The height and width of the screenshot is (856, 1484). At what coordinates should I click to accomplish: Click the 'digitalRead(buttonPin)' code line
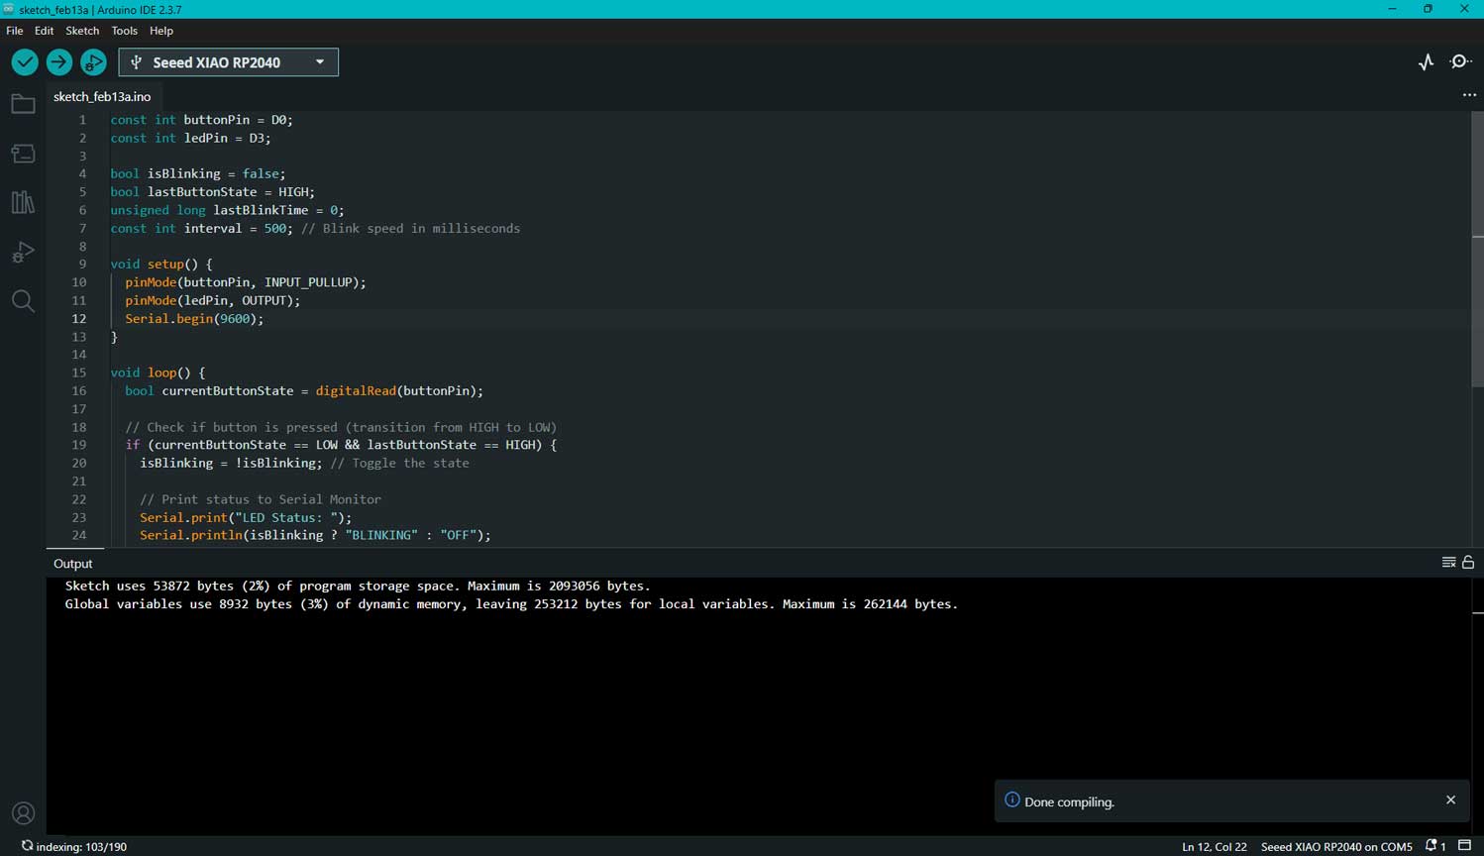(304, 390)
